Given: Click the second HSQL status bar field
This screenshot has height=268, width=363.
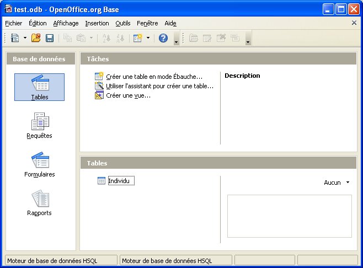Looking at the screenshot, I should pos(176,261).
